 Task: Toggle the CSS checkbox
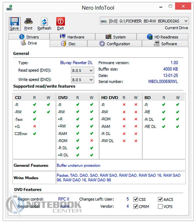click(136, 199)
